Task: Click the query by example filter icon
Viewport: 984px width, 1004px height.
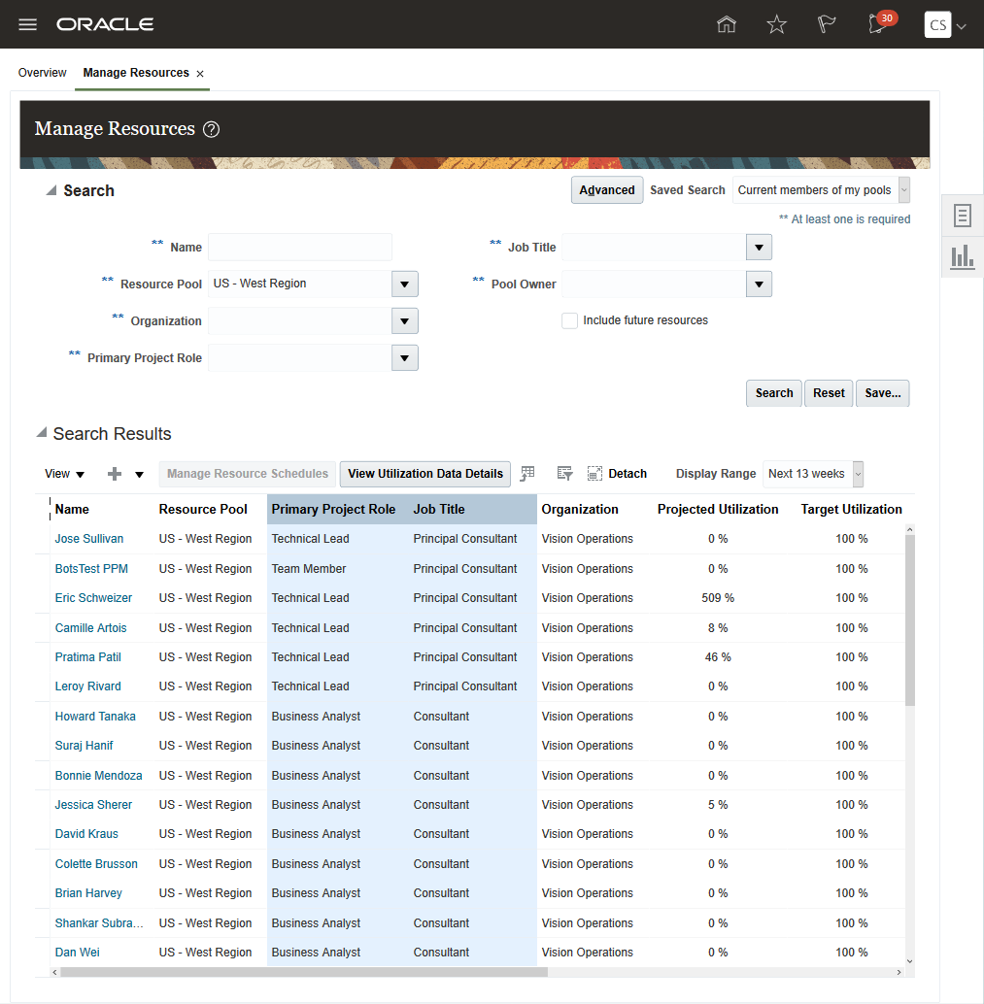Action: (x=564, y=474)
